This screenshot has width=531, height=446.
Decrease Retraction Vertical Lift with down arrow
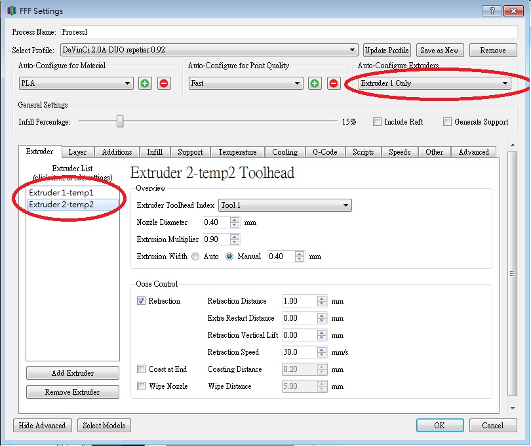click(x=322, y=338)
